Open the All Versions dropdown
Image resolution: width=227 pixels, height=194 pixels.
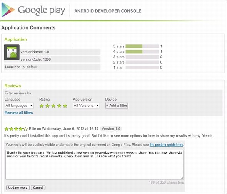[86, 106]
